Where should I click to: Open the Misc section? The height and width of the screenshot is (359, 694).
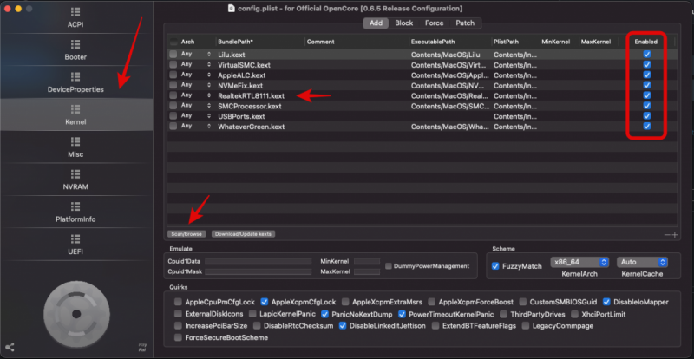coord(76,147)
